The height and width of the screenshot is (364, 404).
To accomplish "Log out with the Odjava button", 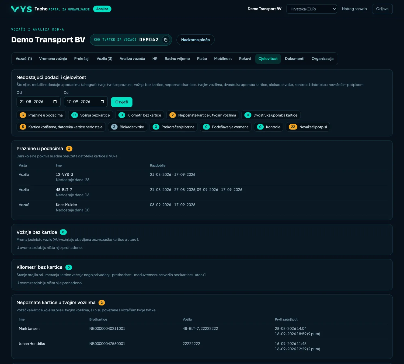I will click(382, 9).
